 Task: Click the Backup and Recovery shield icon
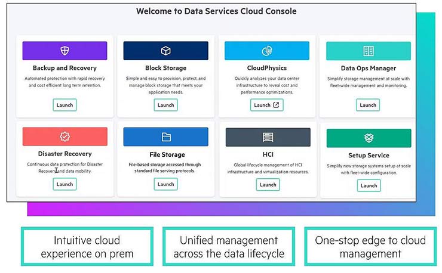(x=65, y=51)
